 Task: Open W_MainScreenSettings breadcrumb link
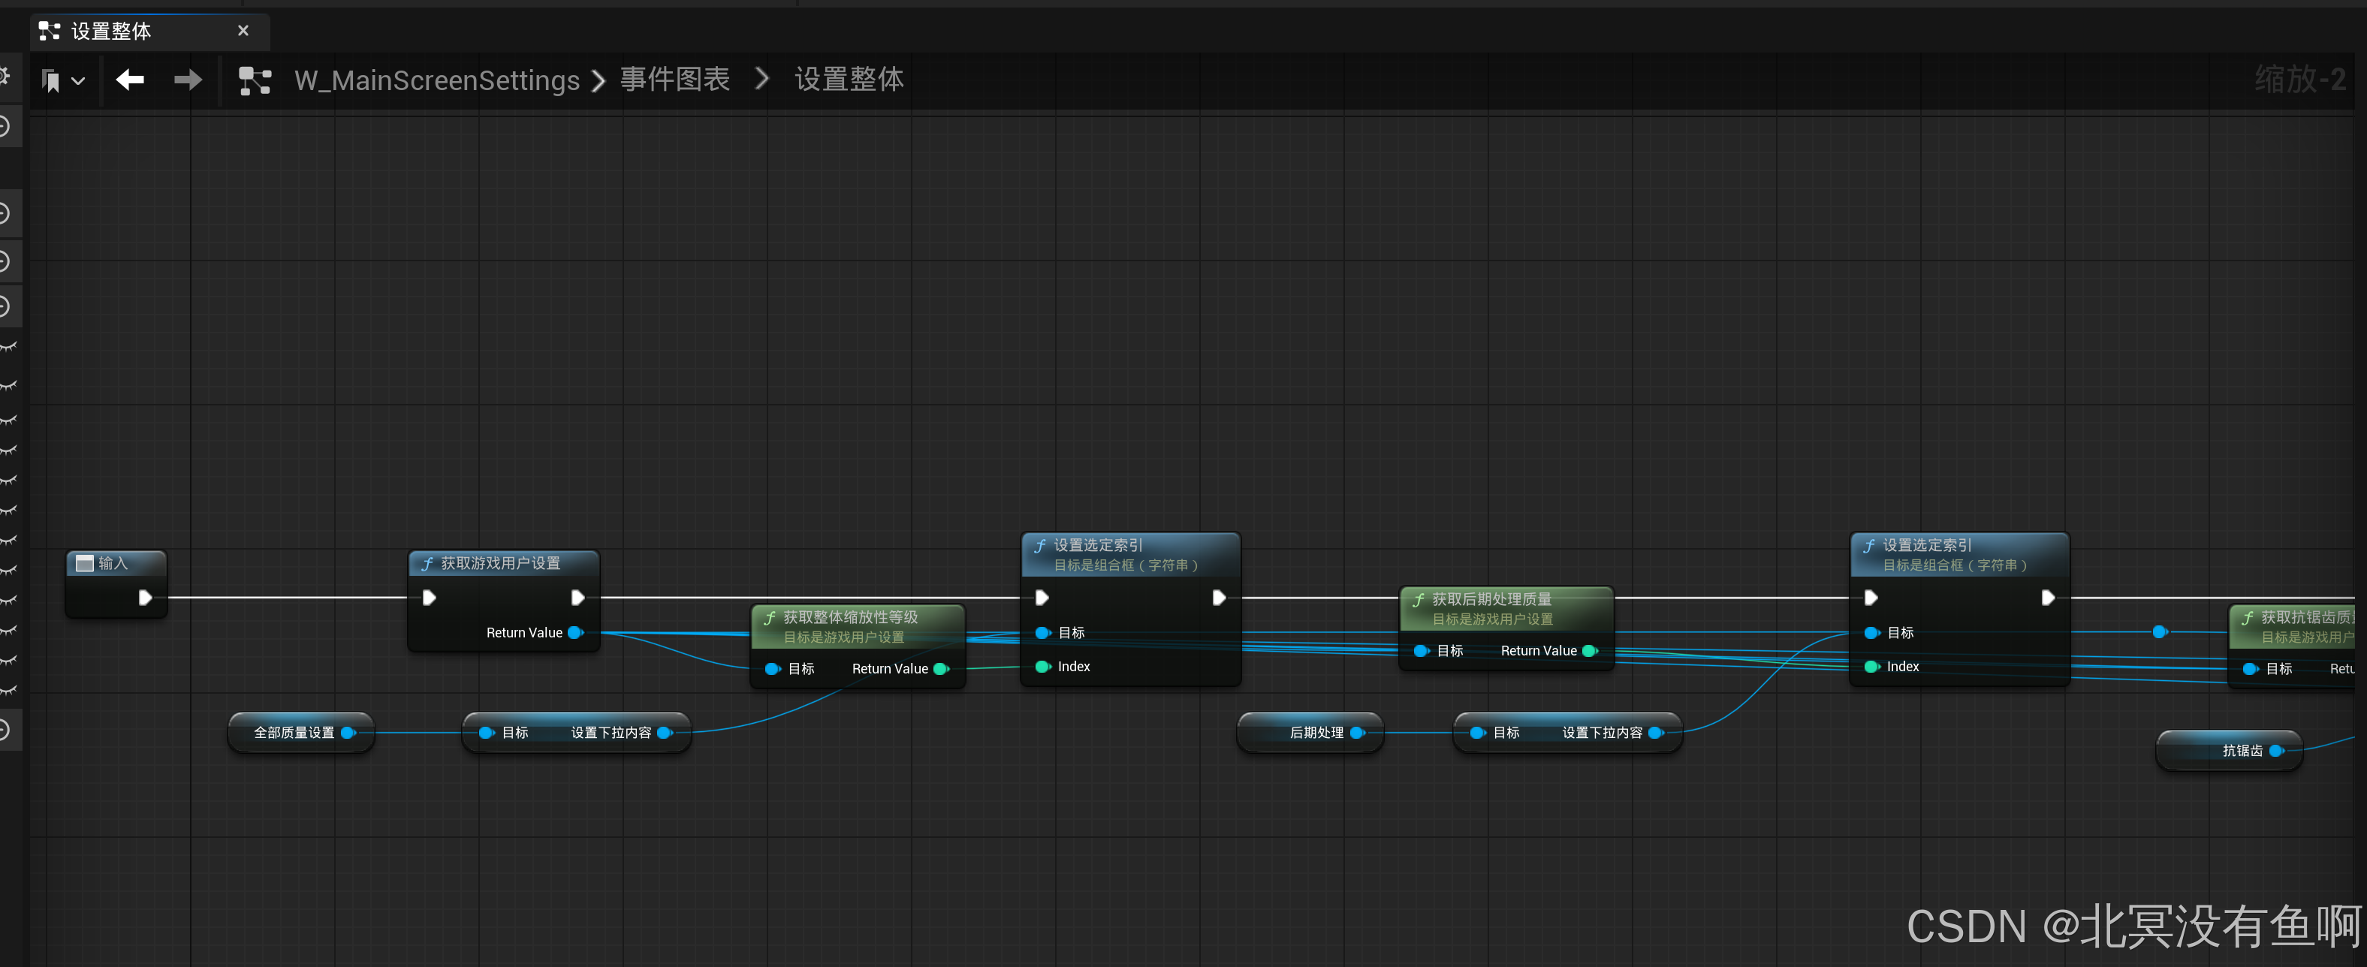[x=436, y=81]
